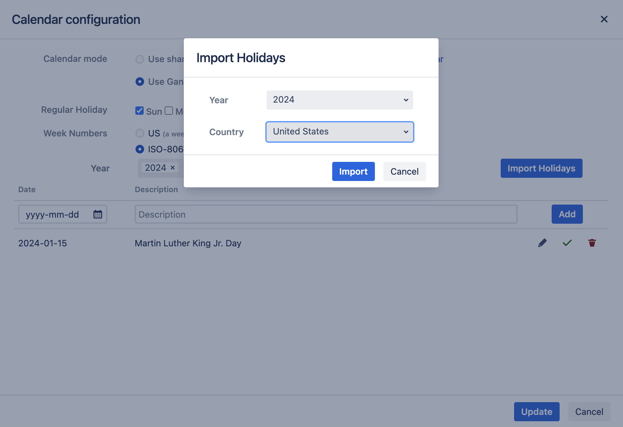Click the pencil edit icon for Martin Luther King Jr. Day
This screenshot has width=623, height=427.
(542, 243)
